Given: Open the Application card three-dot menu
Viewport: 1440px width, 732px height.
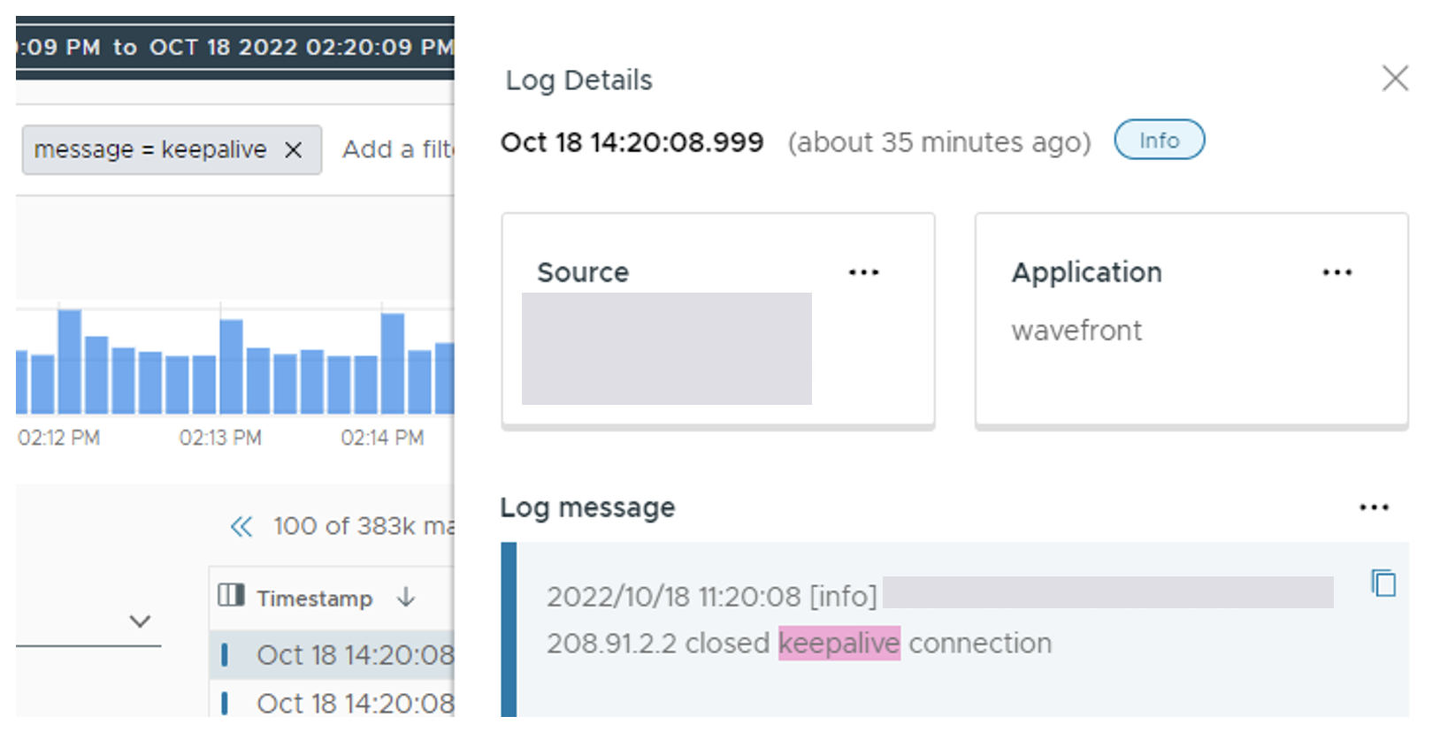Looking at the screenshot, I should tap(1337, 272).
